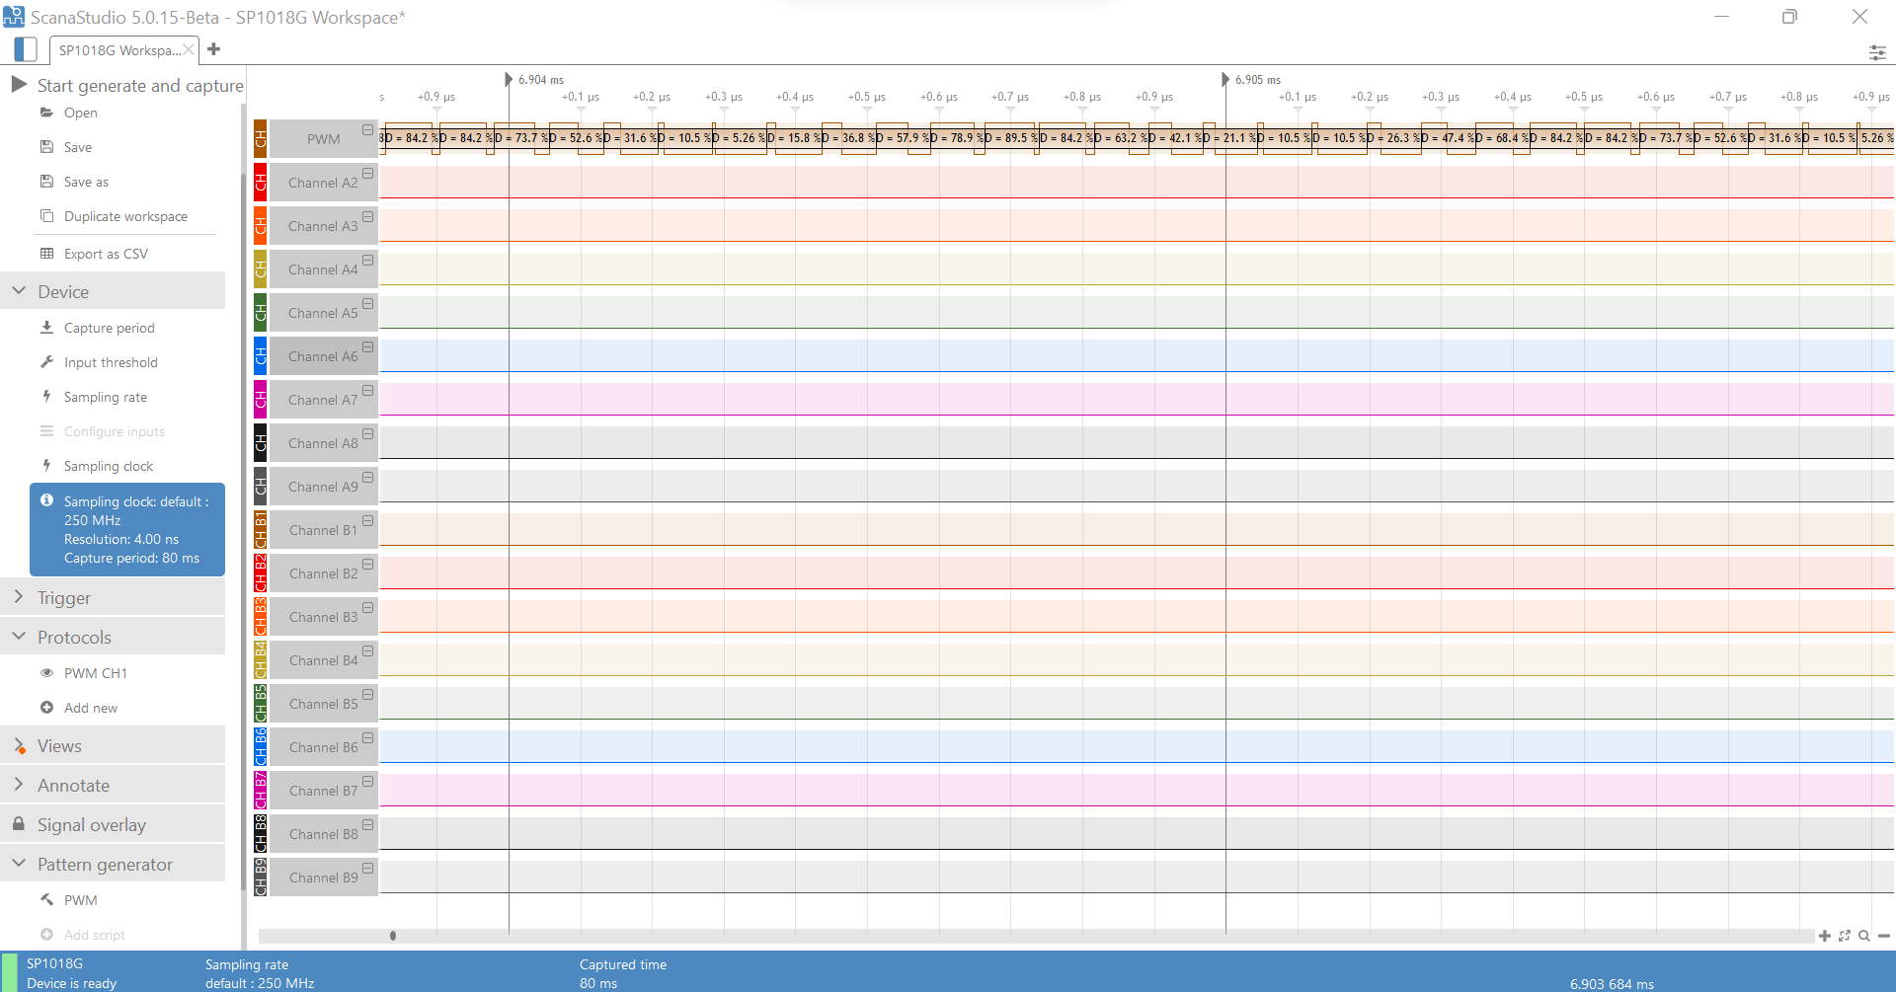The width and height of the screenshot is (1896, 992).
Task: Add new protocol under Protocols
Action: [90, 708]
